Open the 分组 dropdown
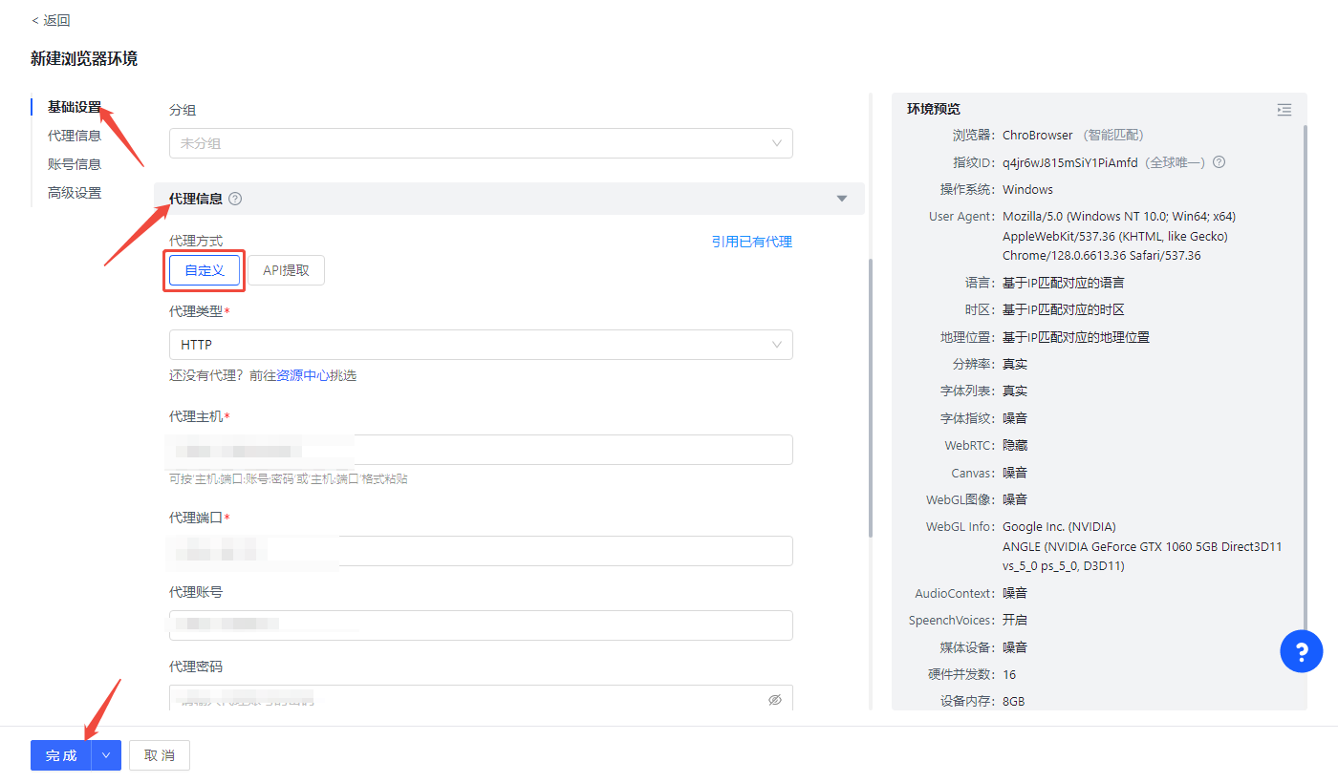Screen dimensions: 1338x783 coord(481,143)
